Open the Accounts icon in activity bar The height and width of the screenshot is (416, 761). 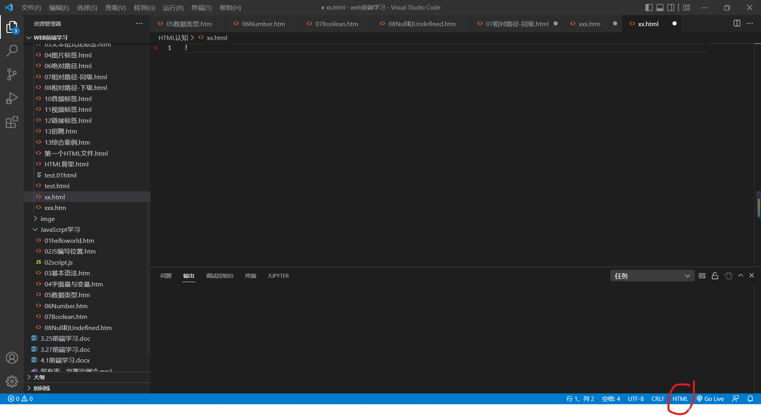(12, 358)
